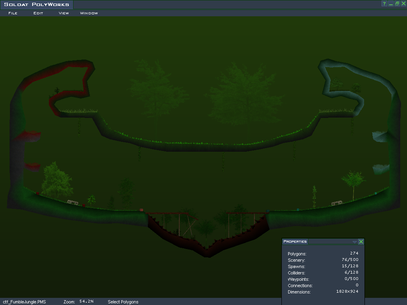Select the trailer scenery on the right slope

(337, 203)
